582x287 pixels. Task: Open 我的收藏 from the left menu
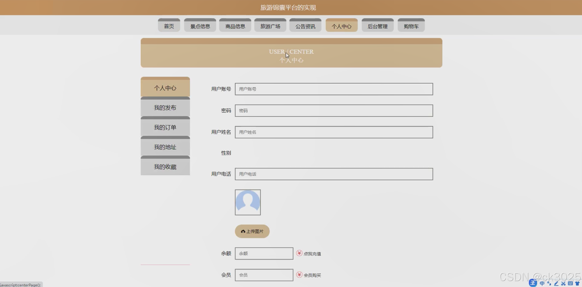(165, 167)
